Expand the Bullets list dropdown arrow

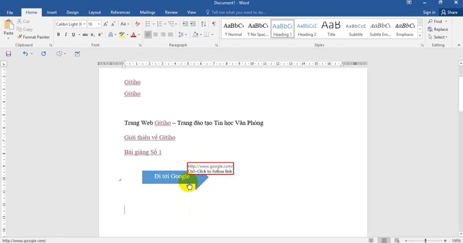point(154,24)
